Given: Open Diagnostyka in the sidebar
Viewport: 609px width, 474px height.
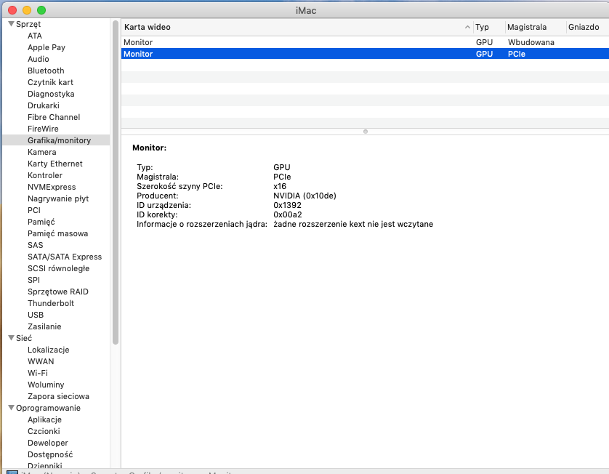Looking at the screenshot, I should pyautogui.click(x=51, y=94).
